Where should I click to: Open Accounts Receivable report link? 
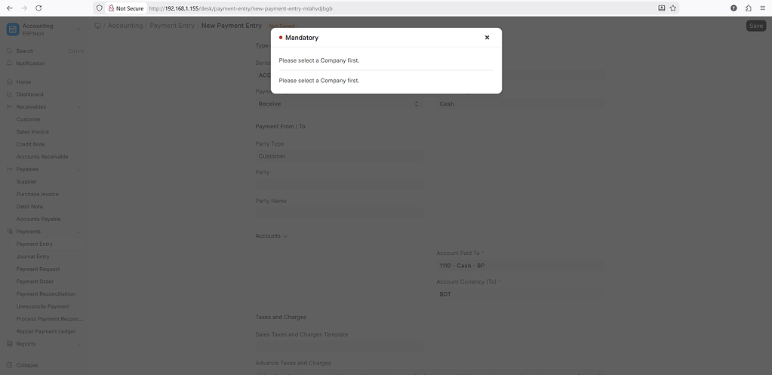[42, 156]
